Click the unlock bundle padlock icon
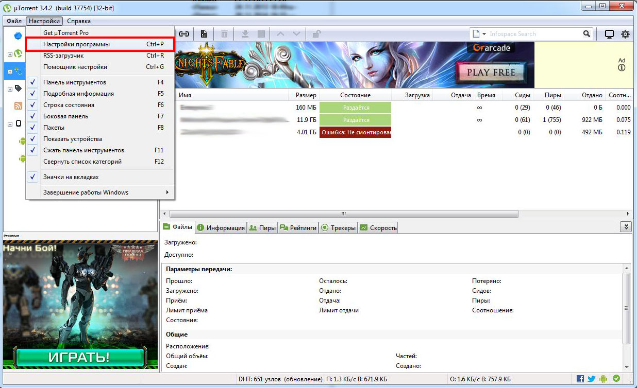637x388 pixels. click(x=316, y=34)
